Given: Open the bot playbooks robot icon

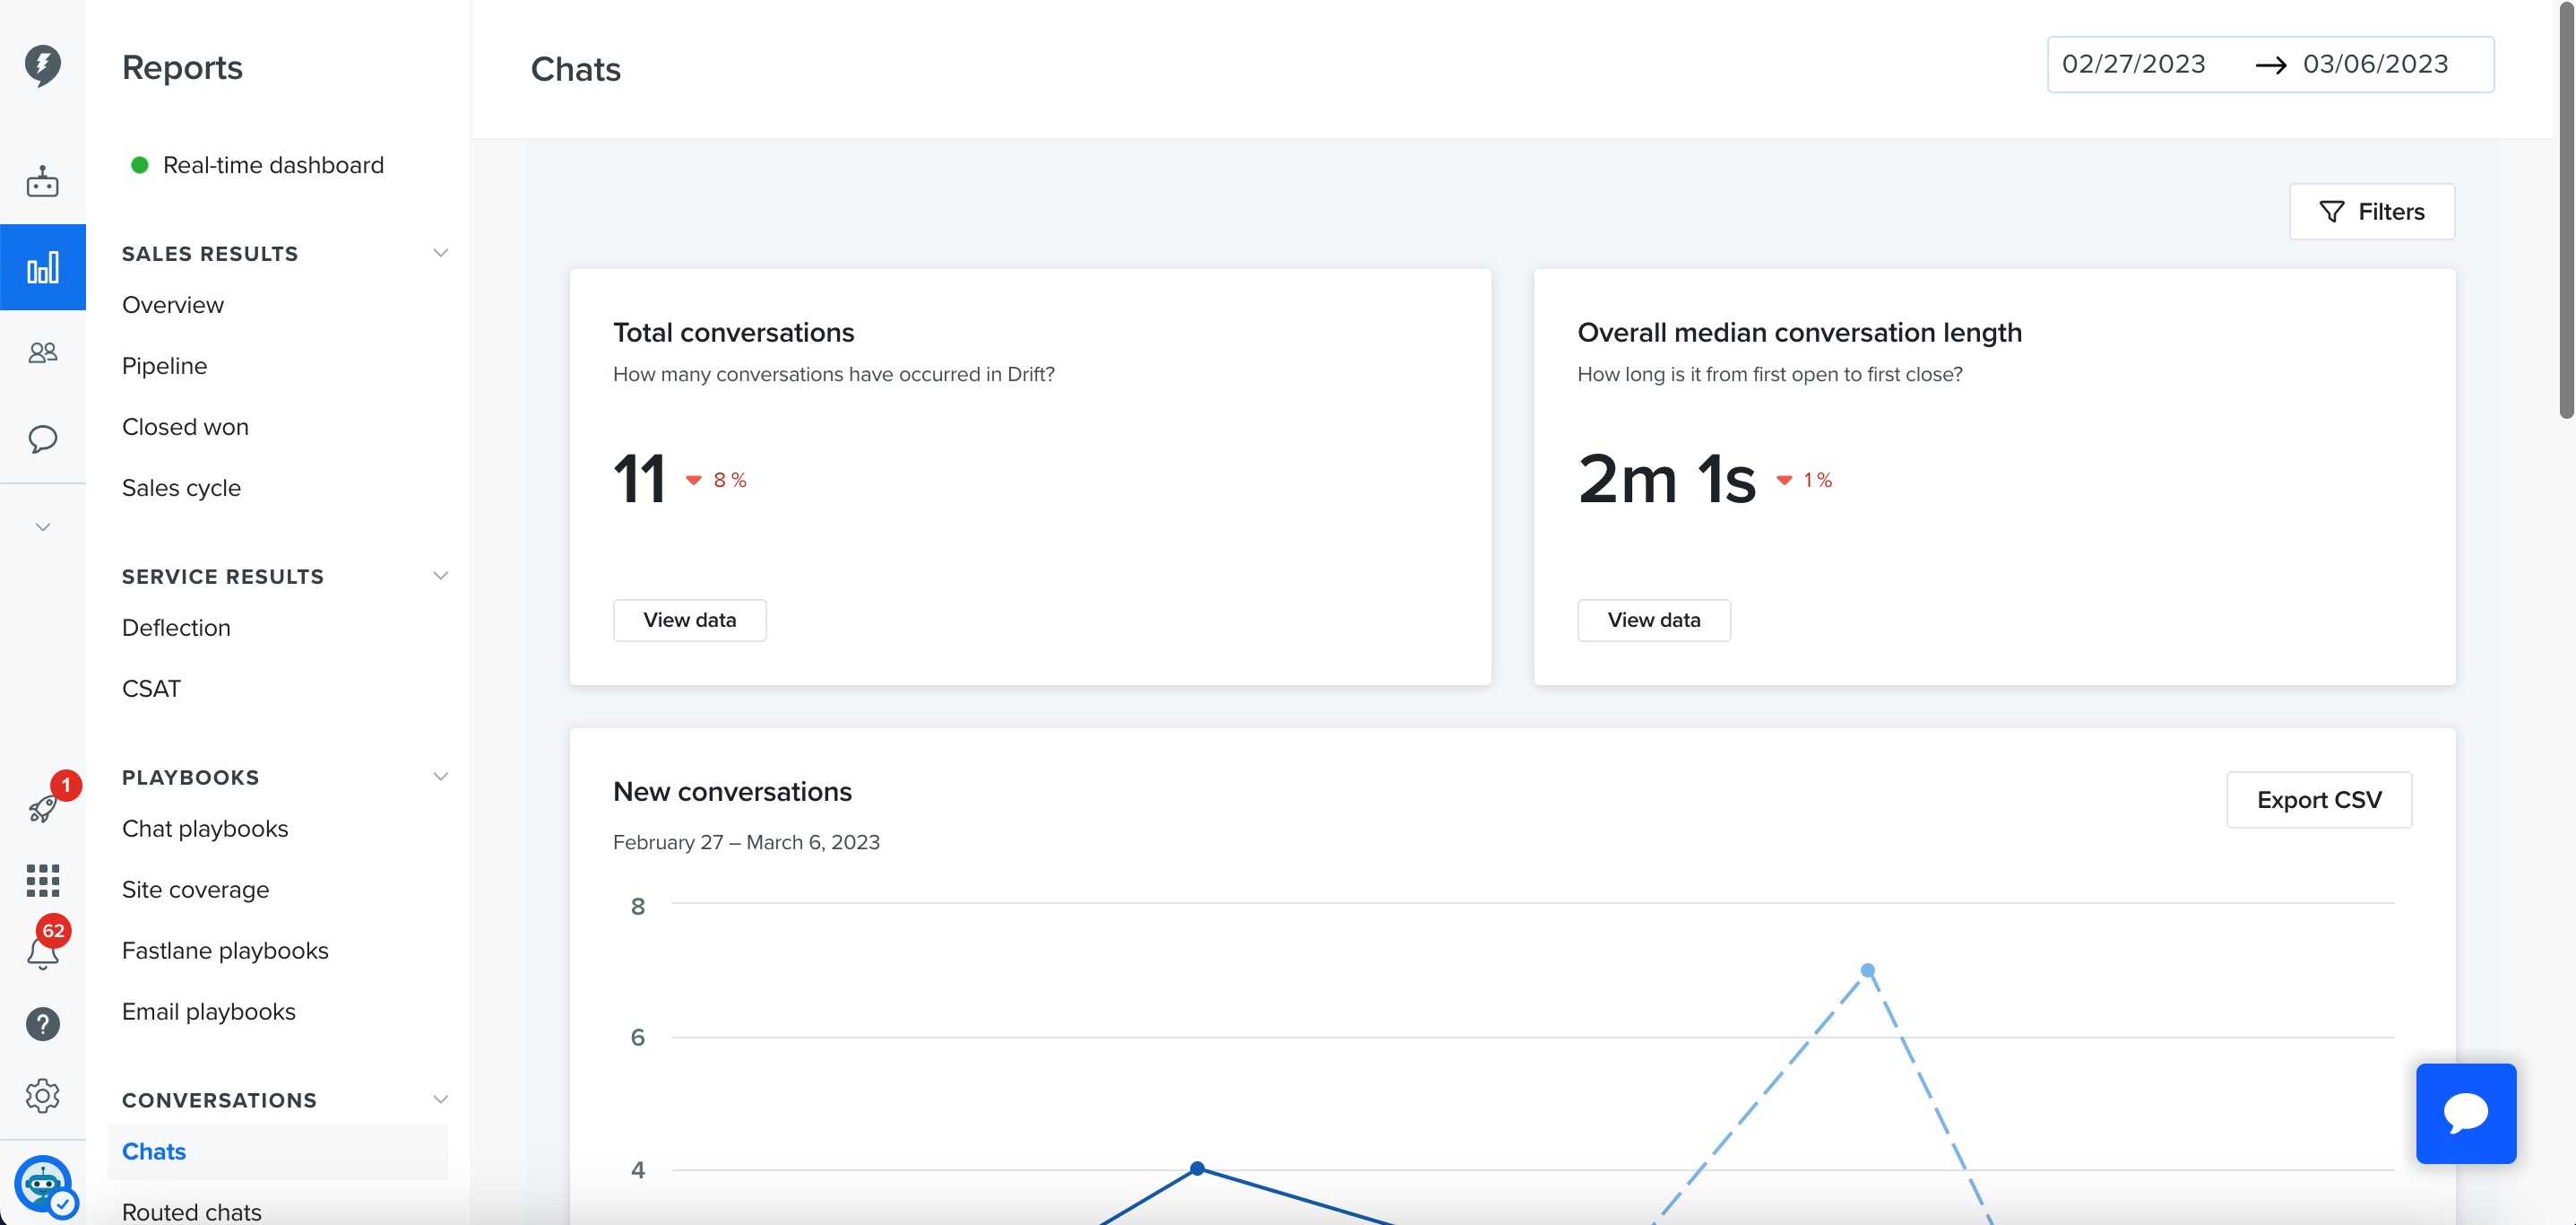Looking at the screenshot, I should click(42, 181).
